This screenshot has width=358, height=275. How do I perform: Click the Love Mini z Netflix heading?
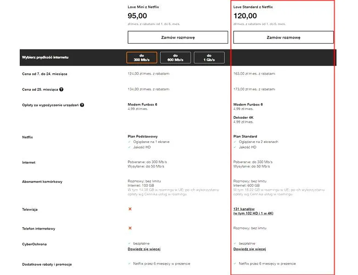[x=143, y=7]
